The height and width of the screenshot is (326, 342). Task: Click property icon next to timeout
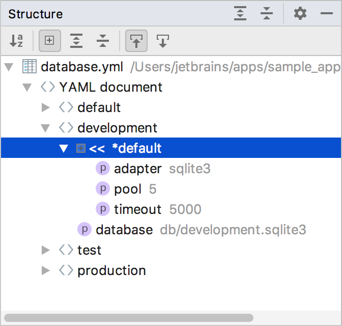click(103, 209)
